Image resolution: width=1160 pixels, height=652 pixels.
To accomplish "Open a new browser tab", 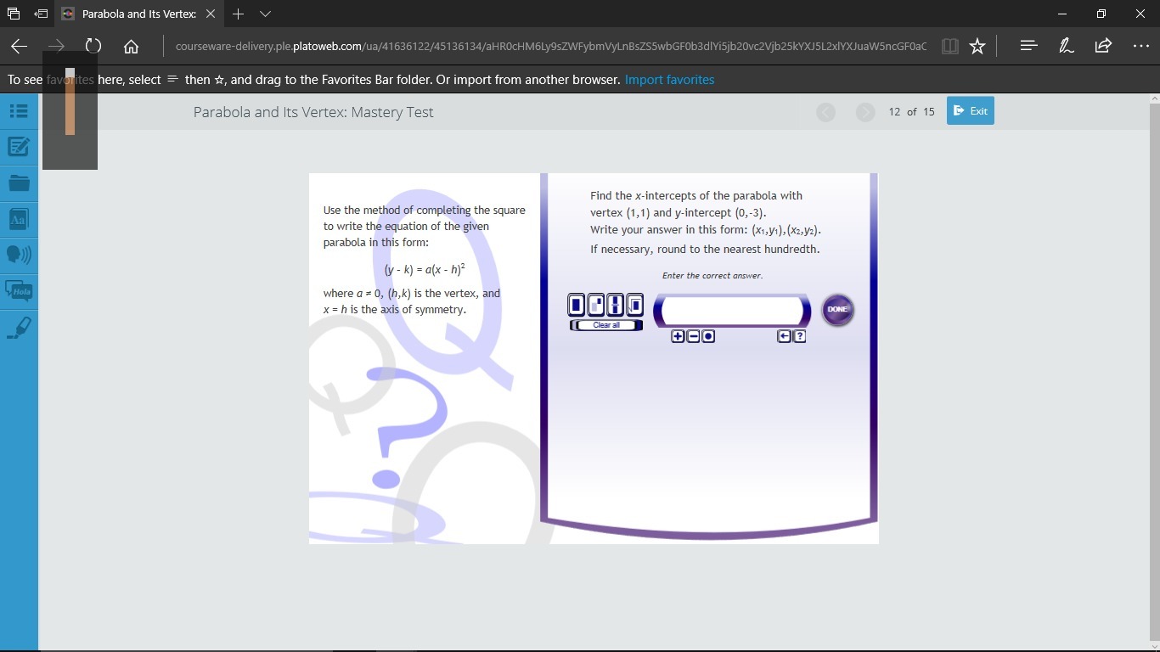I will (x=239, y=14).
